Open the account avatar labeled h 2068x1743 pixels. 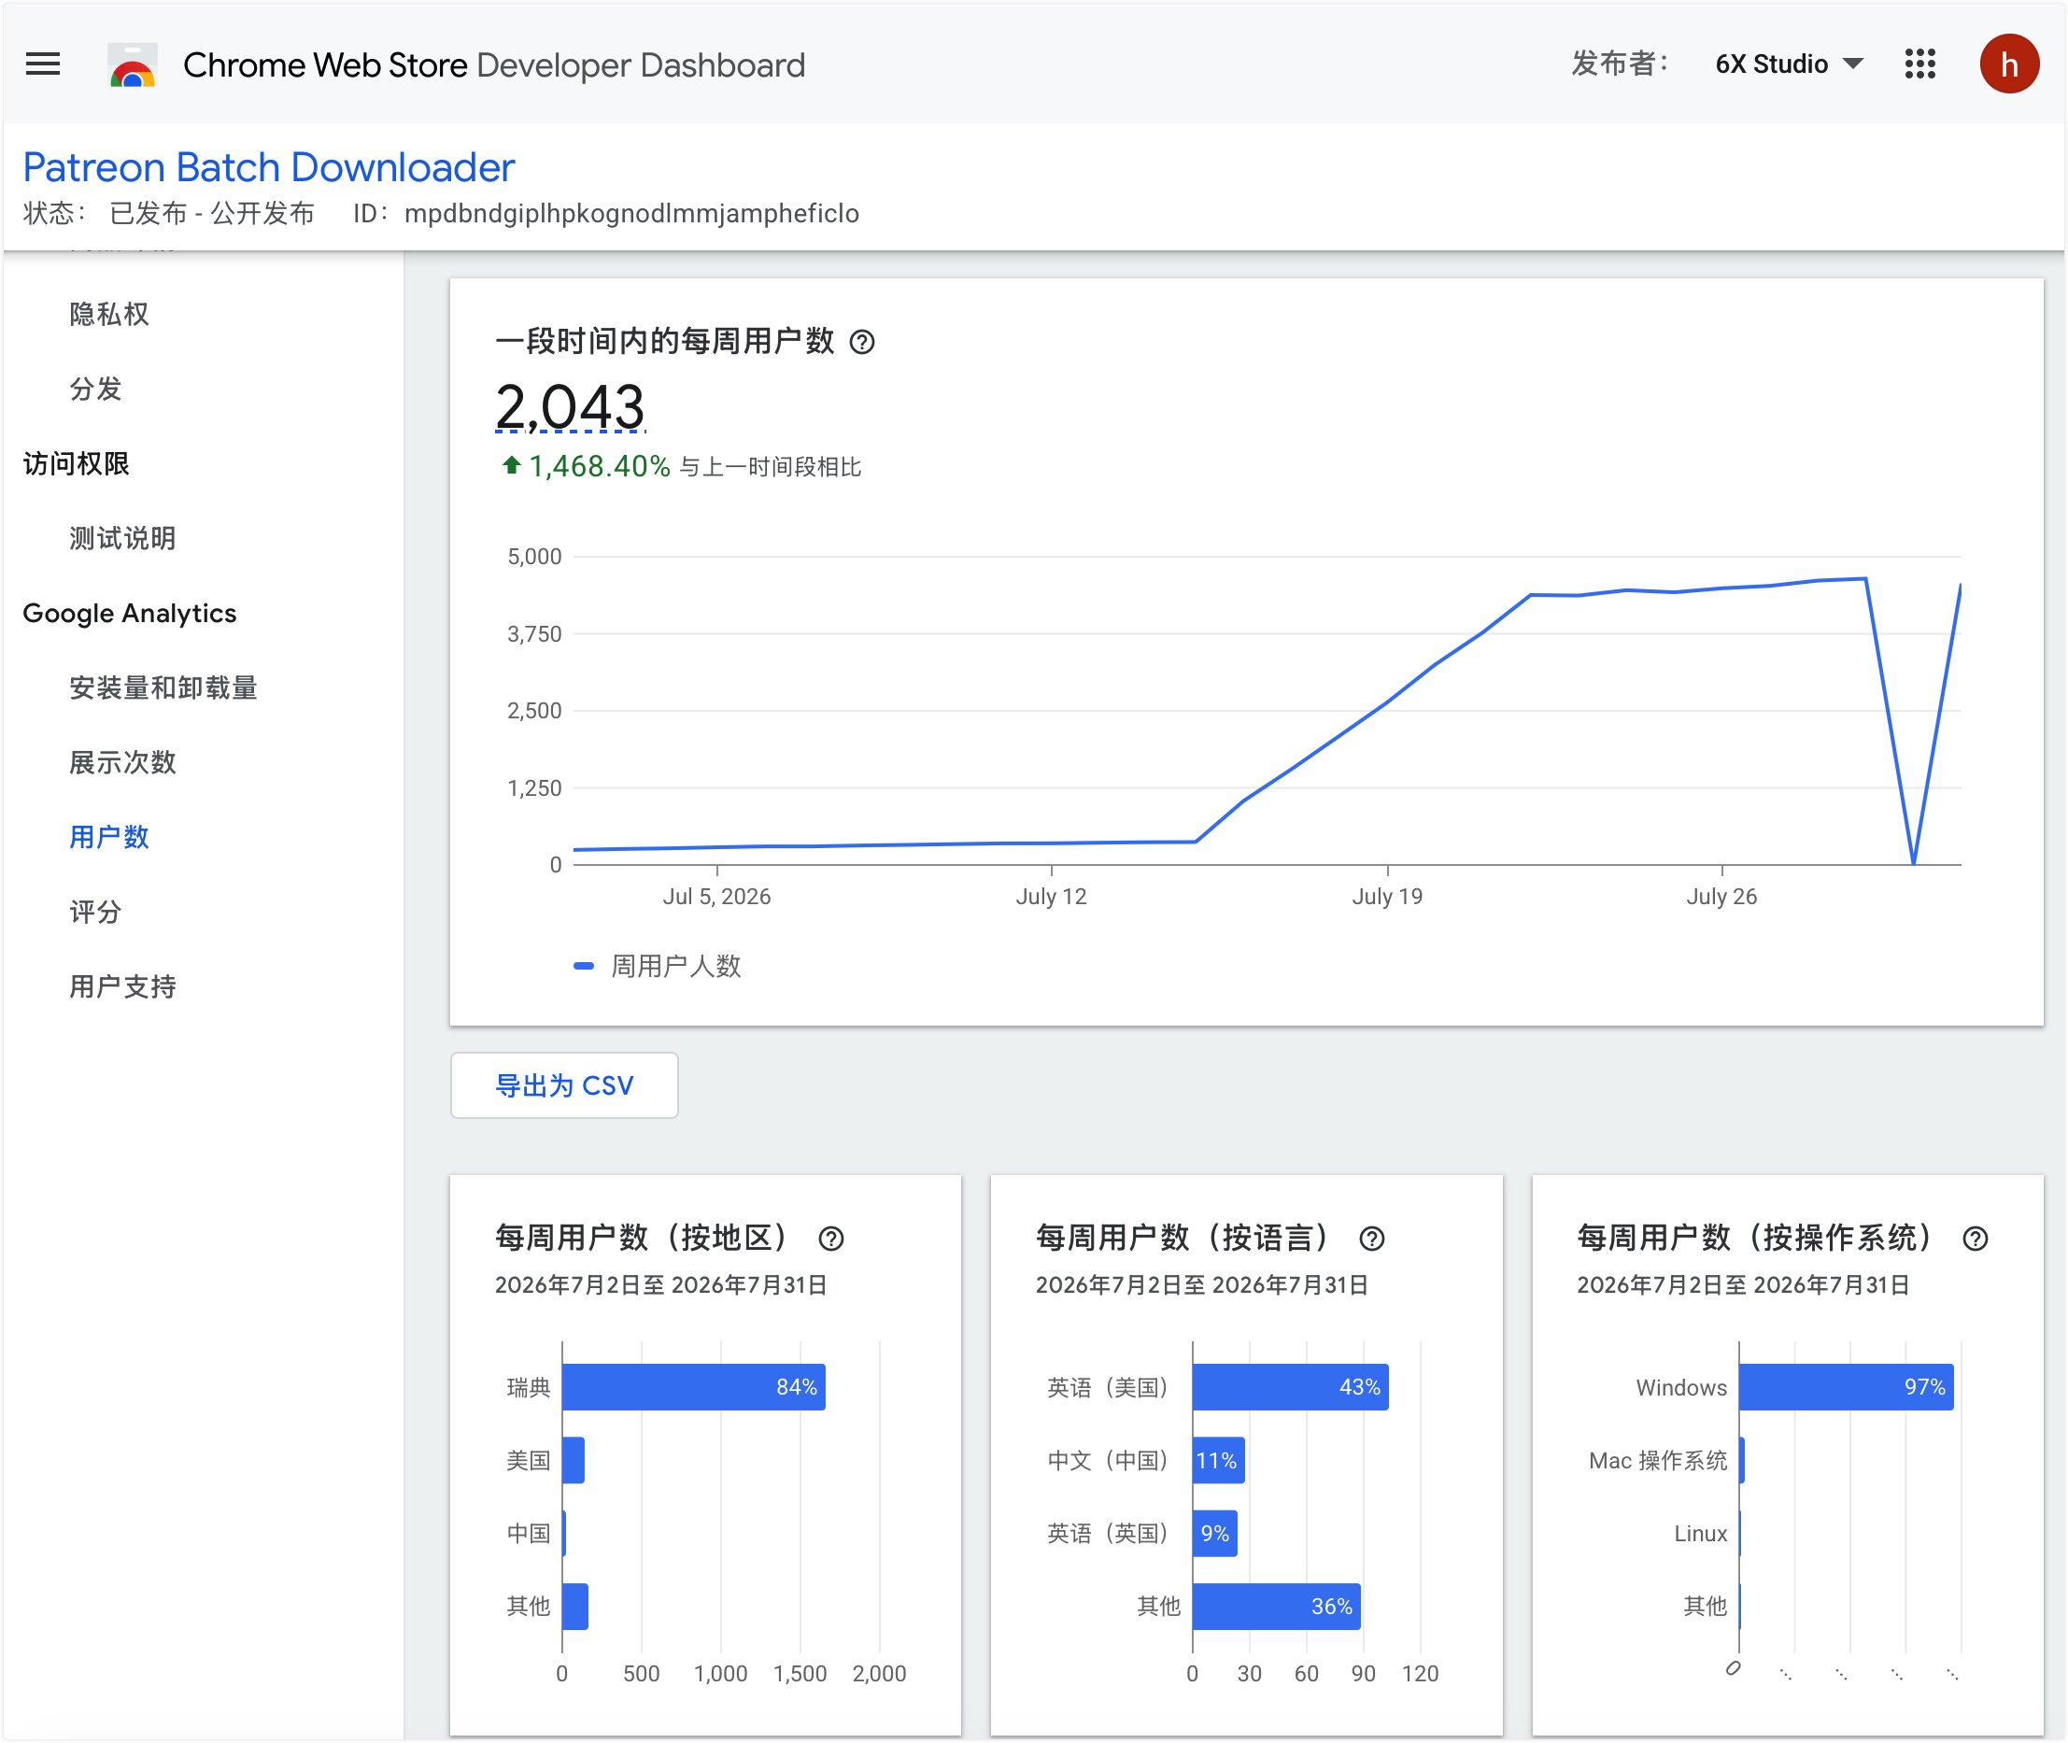pyautogui.click(x=2009, y=64)
